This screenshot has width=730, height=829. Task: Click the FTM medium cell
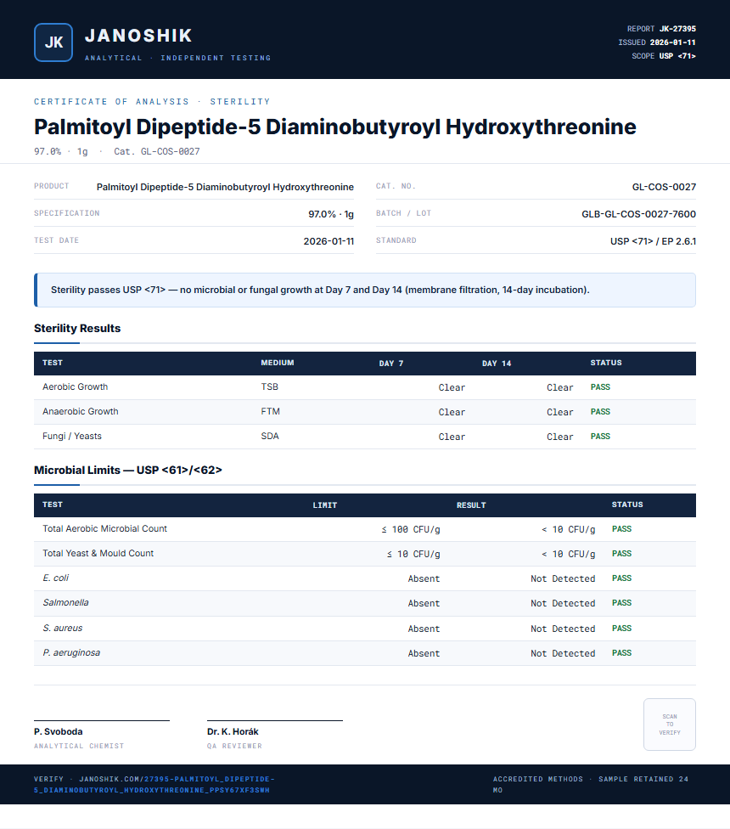click(x=270, y=411)
